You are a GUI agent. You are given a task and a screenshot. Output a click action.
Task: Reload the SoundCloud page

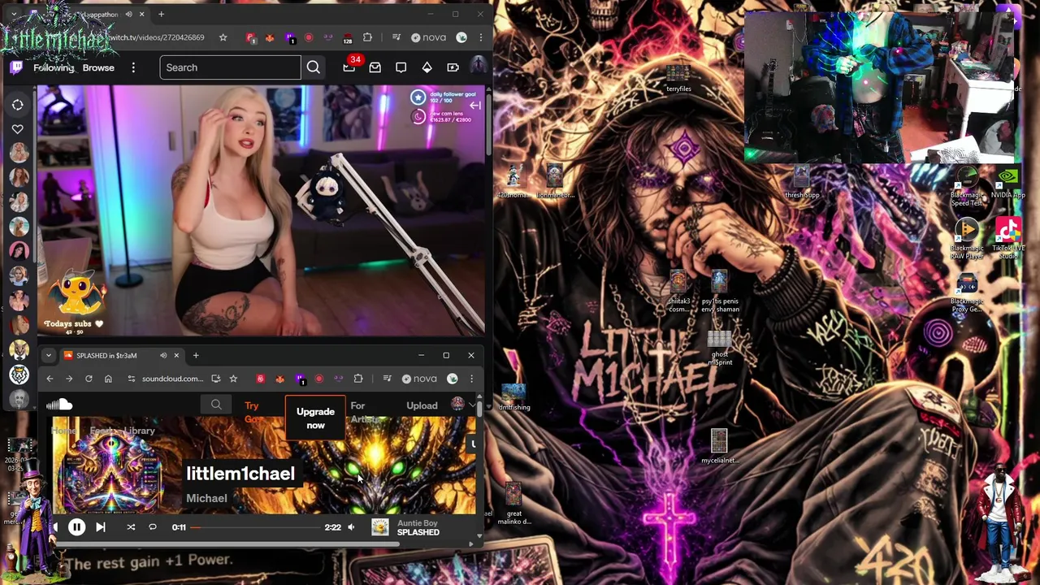tap(89, 379)
